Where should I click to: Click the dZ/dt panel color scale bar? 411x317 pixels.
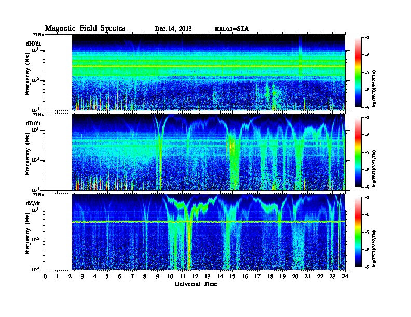[358, 232]
